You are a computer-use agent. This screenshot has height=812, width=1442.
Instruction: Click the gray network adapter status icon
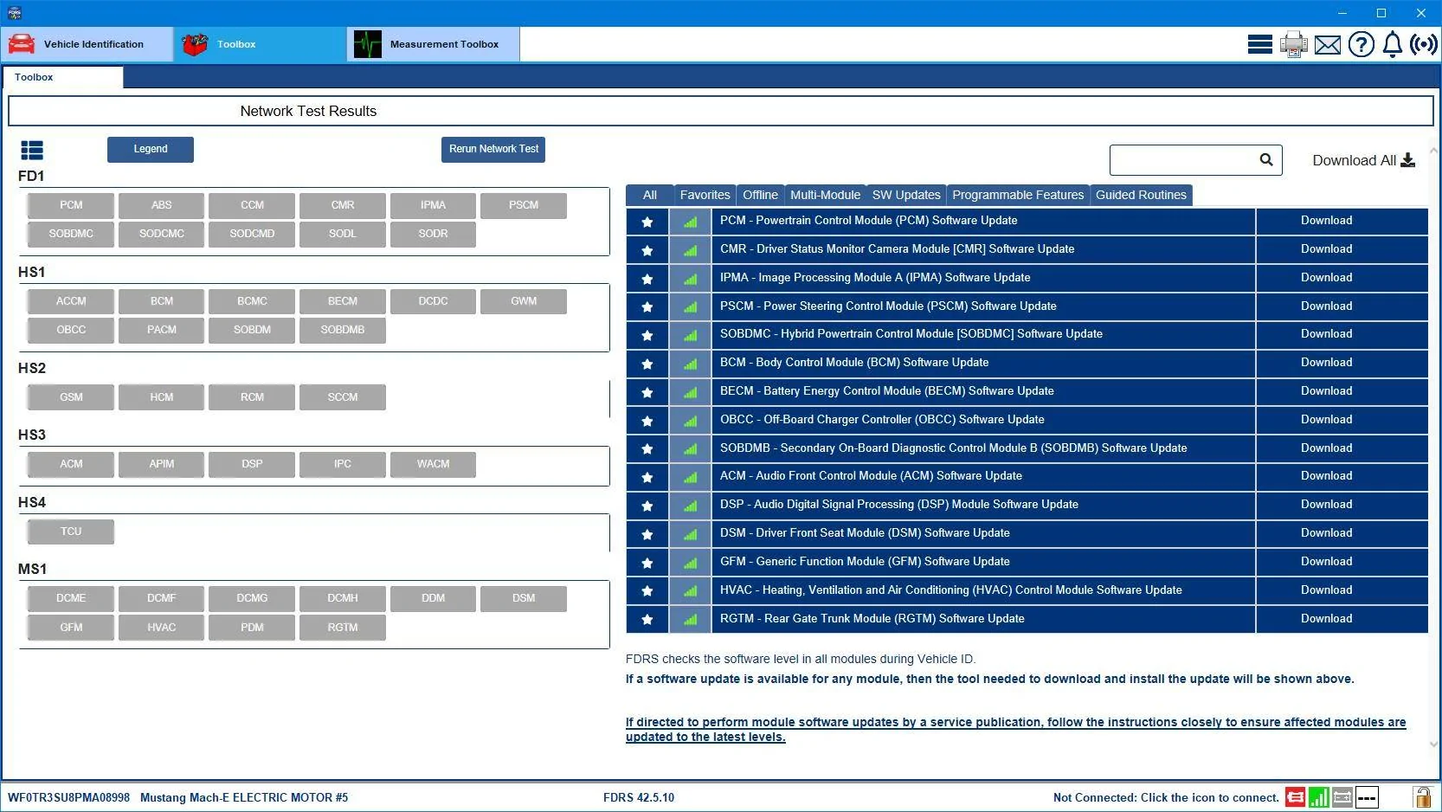(x=1342, y=797)
